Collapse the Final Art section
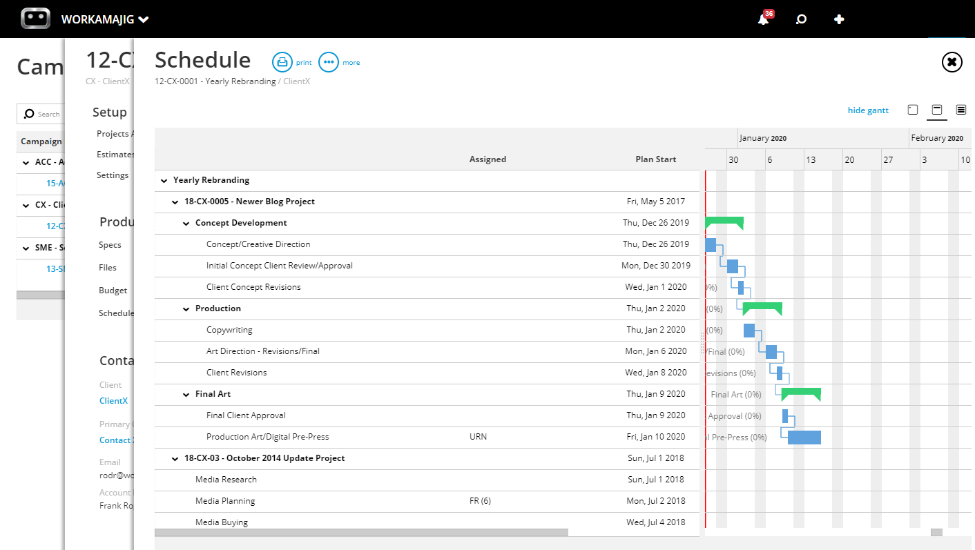975x550 pixels. tap(185, 393)
